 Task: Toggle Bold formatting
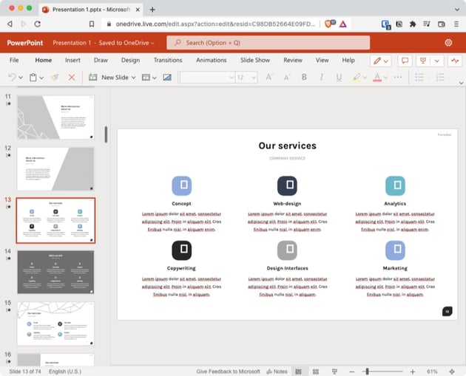click(304, 77)
